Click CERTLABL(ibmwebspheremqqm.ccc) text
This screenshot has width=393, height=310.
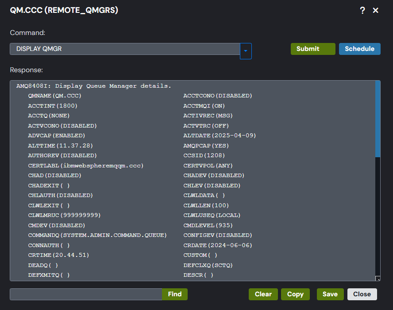point(86,166)
